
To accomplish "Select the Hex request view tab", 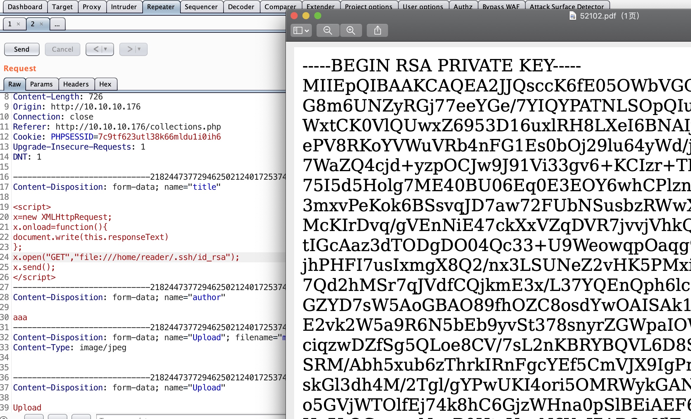I will (x=105, y=84).
